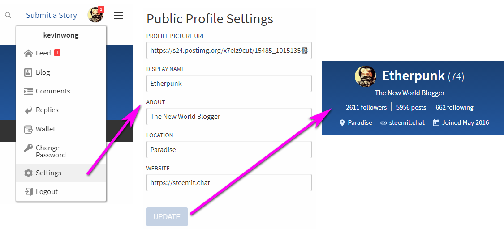Image resolution: width=504 pixels, height=232 pixels.
Task: Open the hamburger menu icon
Action: pos(119,15)
